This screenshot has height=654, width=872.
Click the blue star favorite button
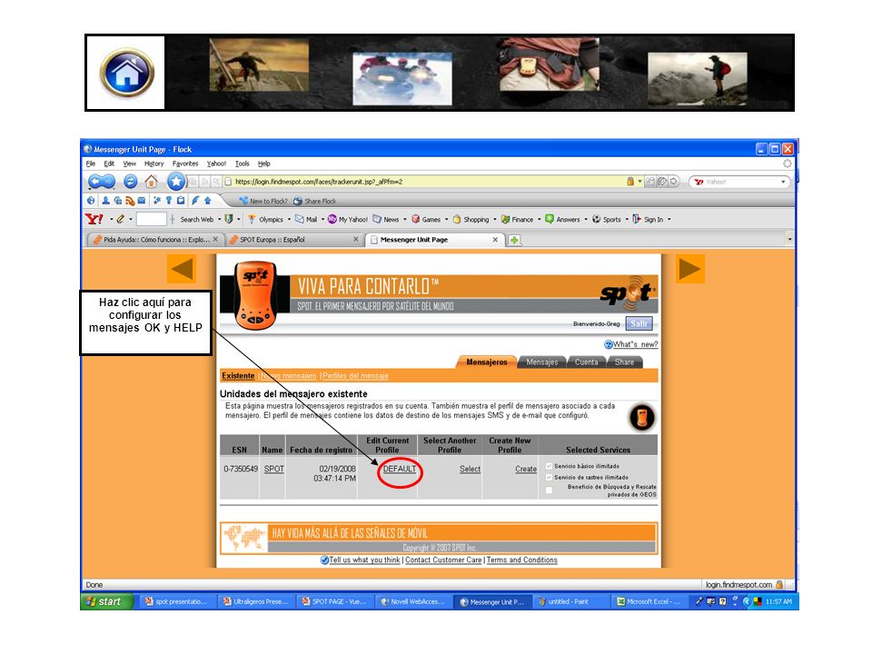[175, 182]
